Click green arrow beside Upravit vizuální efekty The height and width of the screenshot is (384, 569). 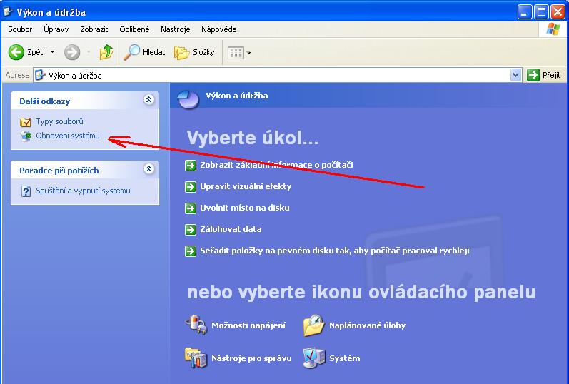tap(191, 186)
